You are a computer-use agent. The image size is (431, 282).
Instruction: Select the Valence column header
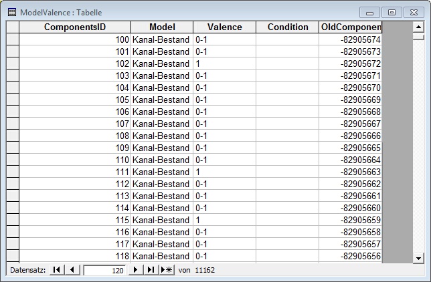[224, 27]
